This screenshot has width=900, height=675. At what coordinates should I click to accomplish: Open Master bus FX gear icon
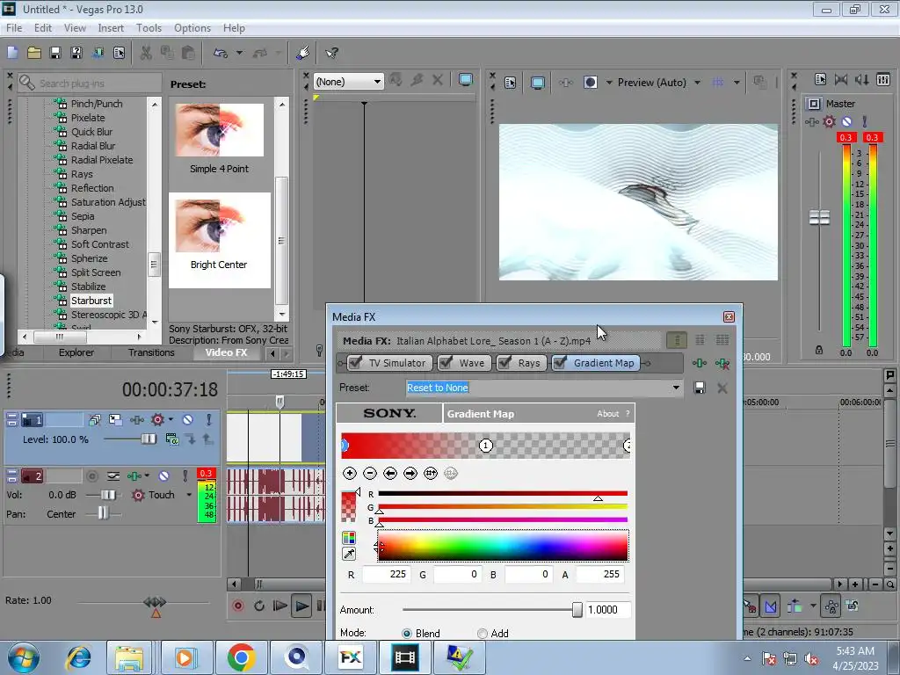tap(829, 121)
